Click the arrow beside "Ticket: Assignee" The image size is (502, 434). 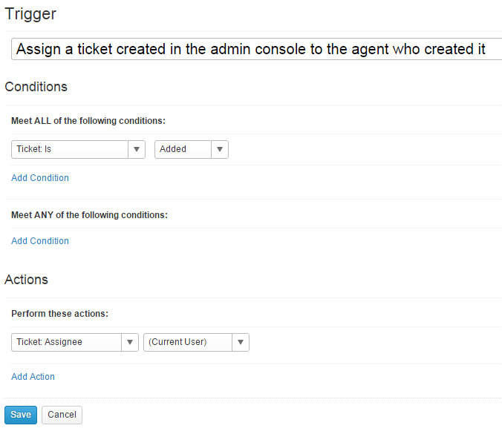[x=130, y=342]
